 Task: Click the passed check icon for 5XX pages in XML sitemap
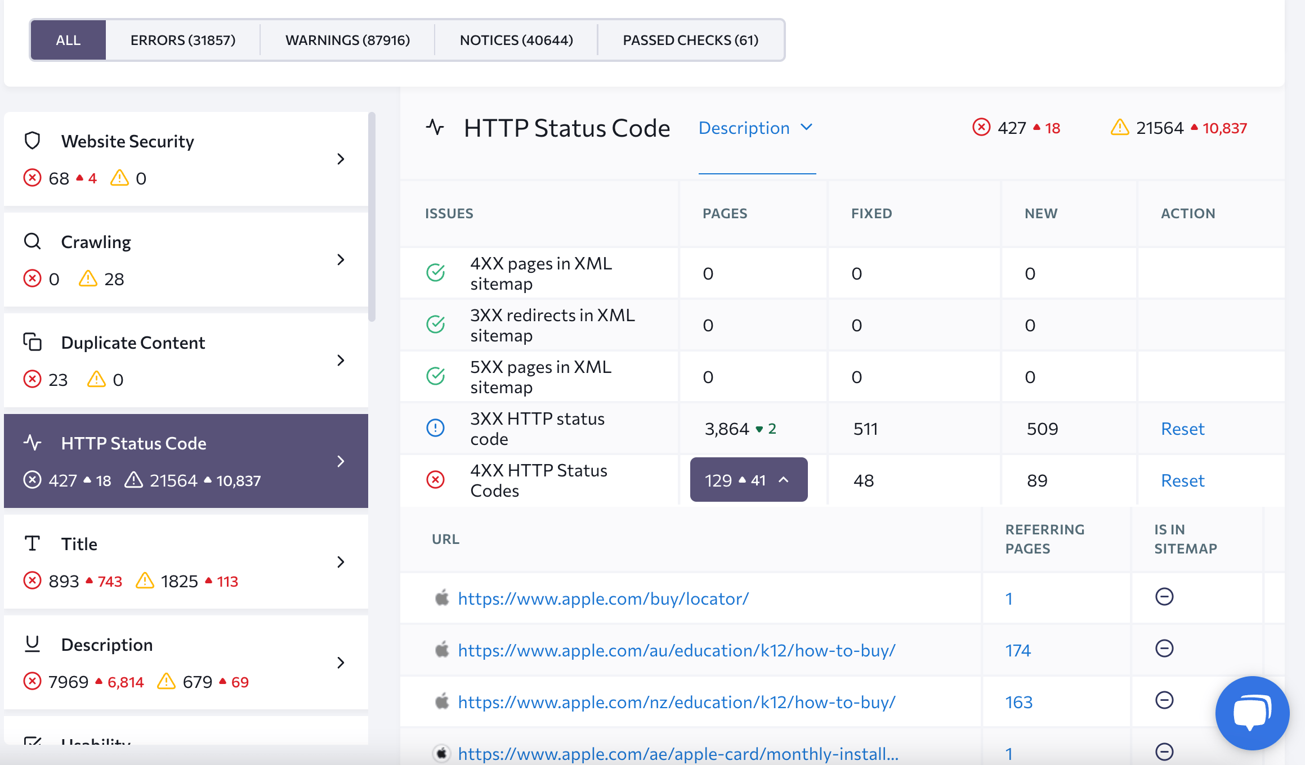pos(436,376)
